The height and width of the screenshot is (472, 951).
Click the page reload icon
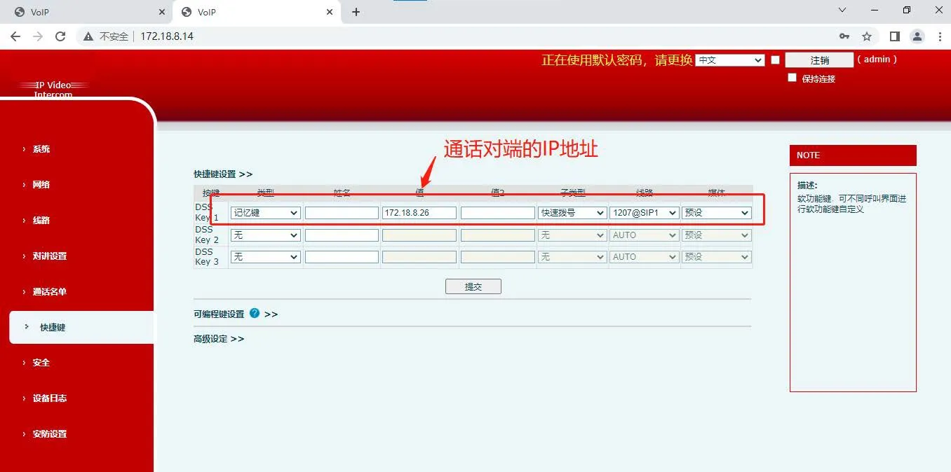60,35
